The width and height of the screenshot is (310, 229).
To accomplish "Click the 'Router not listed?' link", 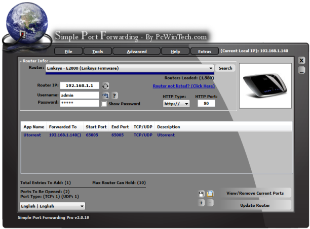I will click(x=183, y=86).
